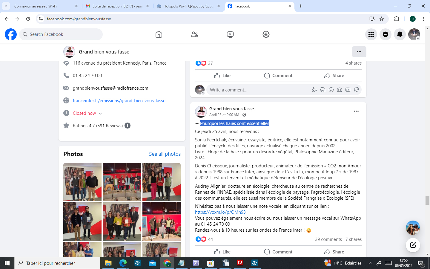430x269 pixels.
Task: Open account profile picture menu
Action: [414, 34]
